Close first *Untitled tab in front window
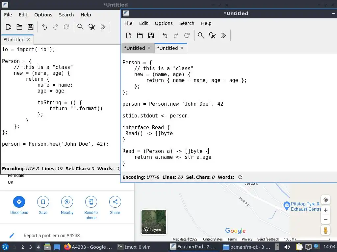Screen dimensions: 337x252 (149, 48)
